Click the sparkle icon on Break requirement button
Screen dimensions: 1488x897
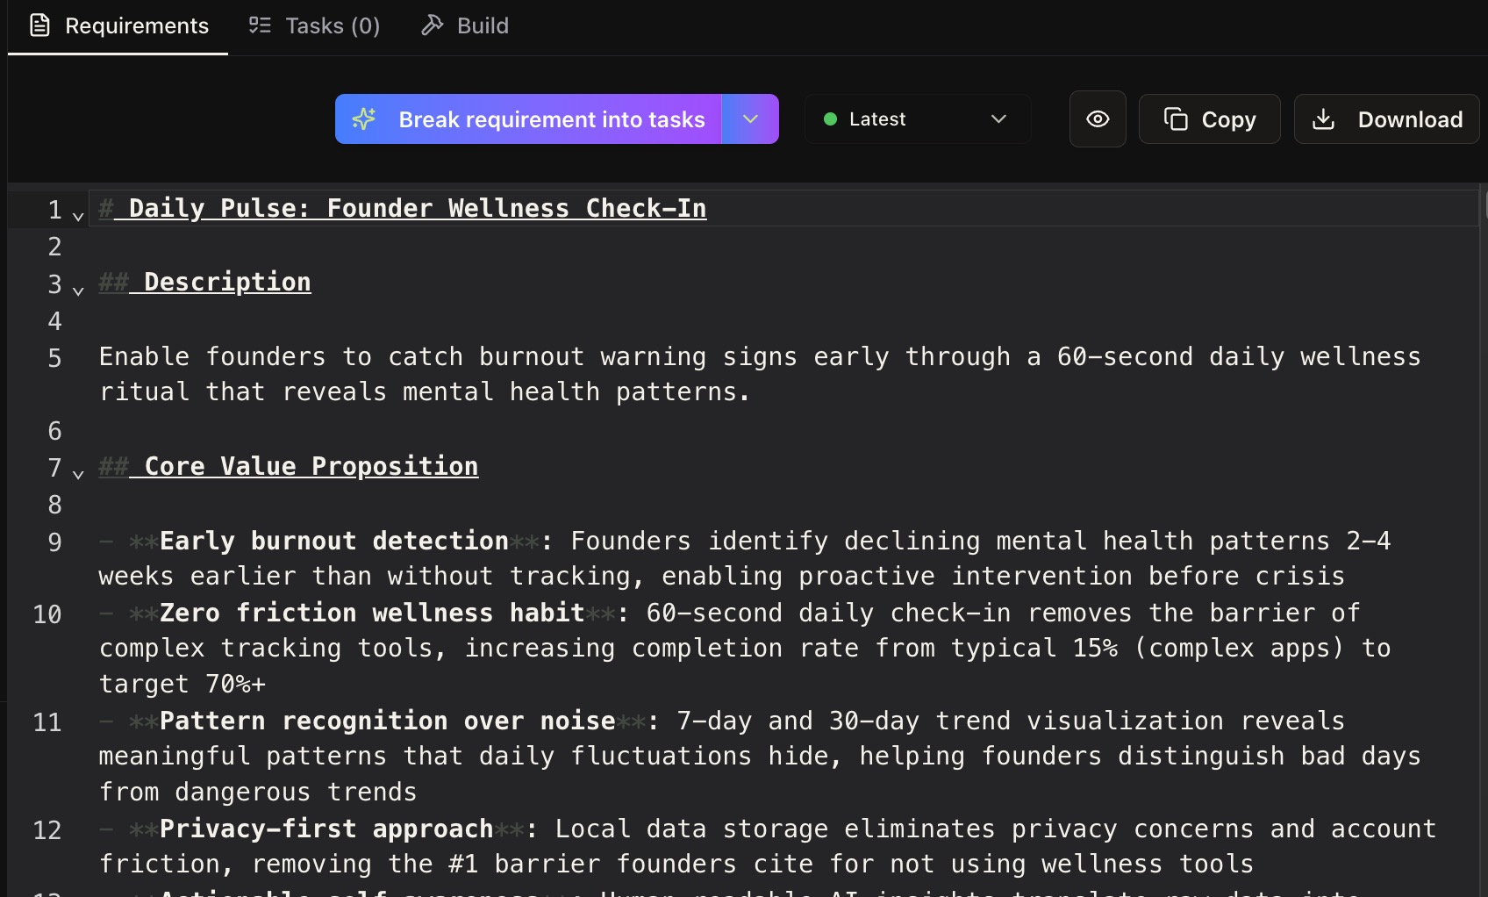coord(364,119)
